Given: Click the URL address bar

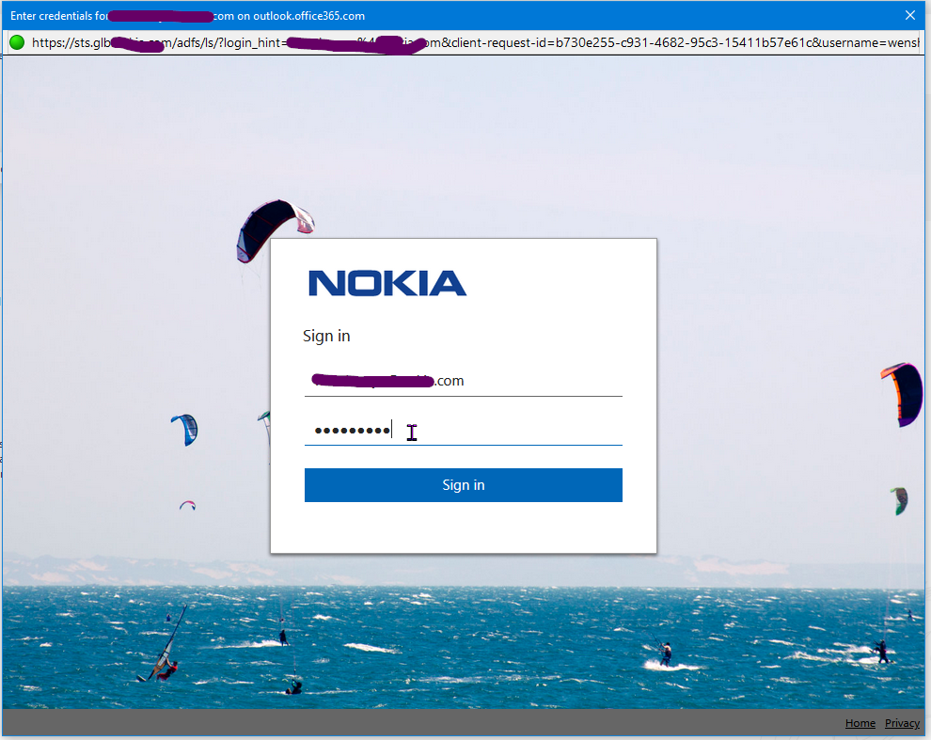Looking at the screenshot, I should pos(474,42).
